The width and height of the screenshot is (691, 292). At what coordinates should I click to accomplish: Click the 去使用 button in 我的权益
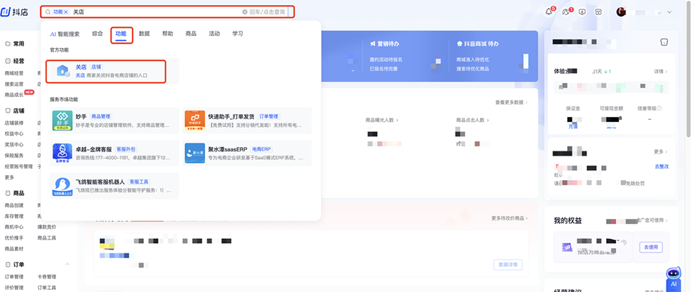coord(650,247)
